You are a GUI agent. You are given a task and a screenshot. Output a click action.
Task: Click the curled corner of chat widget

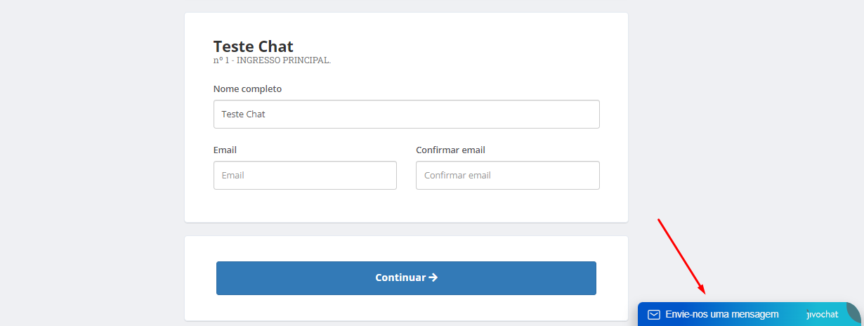(x=853, y=312)
